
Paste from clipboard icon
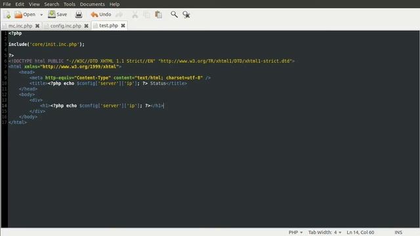coord(159,14)
